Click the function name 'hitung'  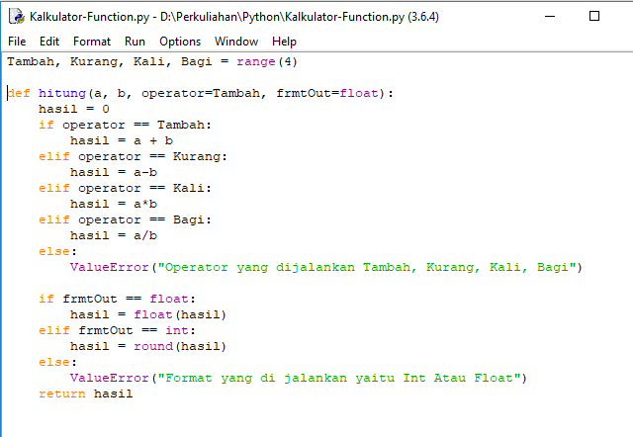click(62, 93)
